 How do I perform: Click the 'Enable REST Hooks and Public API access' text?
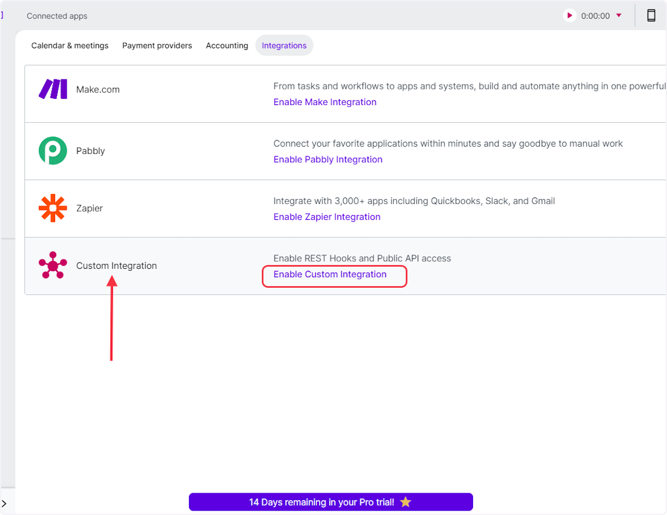click(x=362, y=258)
